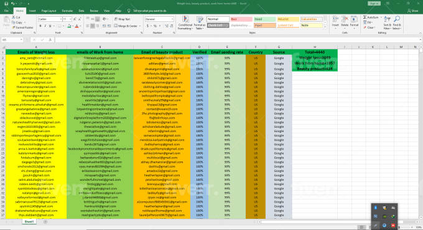The height and width of the screenshot is (230, 423).
Task: Add a new sheet with the plus icon
Action: click(x=45, y=222)
